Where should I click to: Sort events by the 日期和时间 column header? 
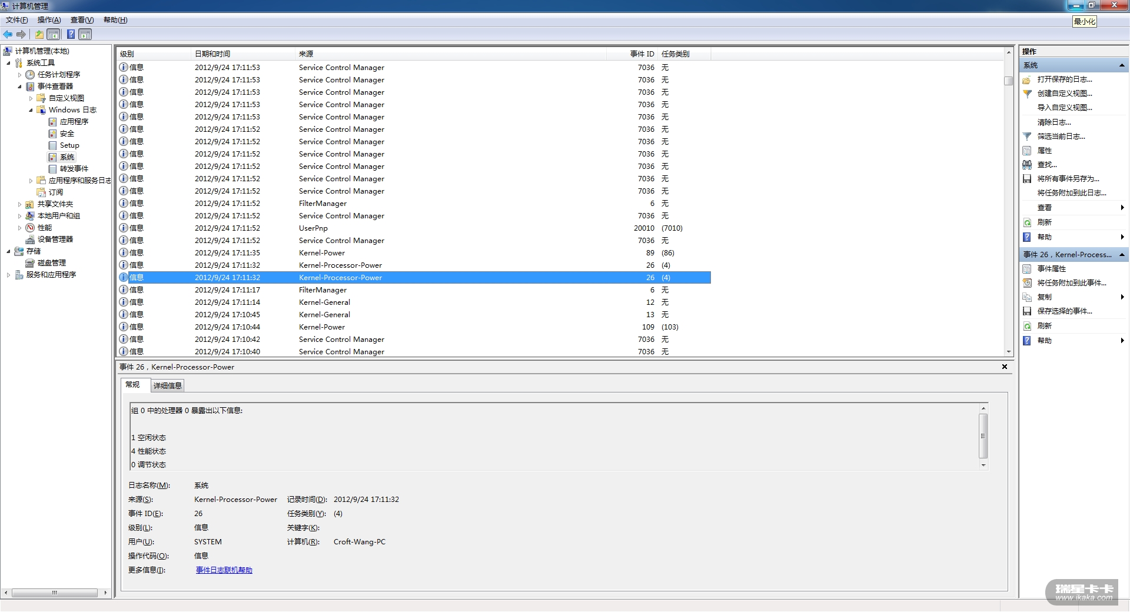[242, 54]
